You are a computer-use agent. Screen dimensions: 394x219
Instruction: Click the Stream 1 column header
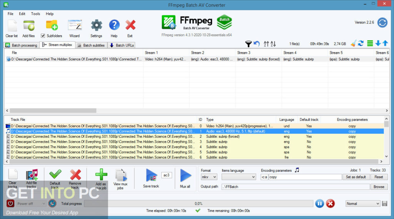(166, 53)
